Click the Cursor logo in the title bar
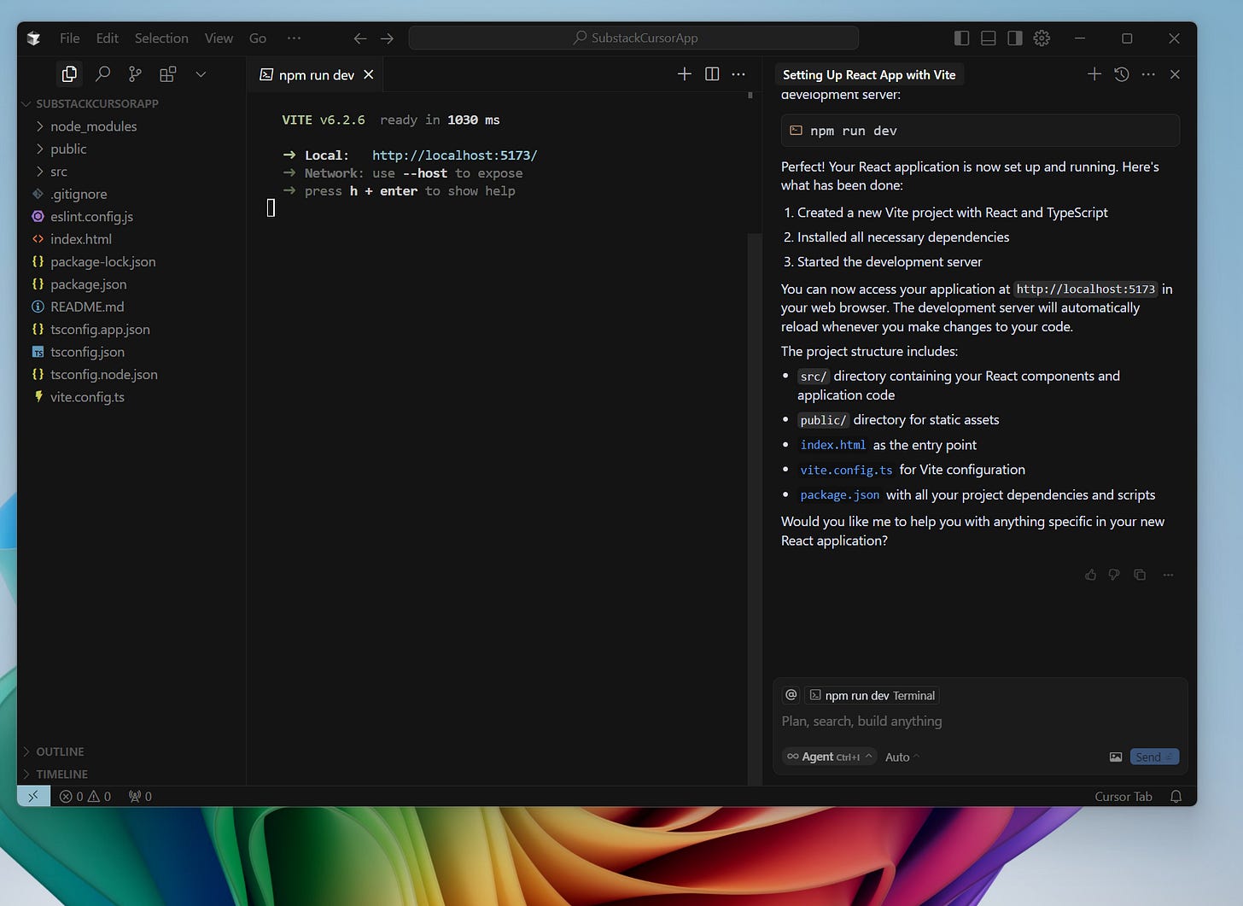Viewport: 1243px width, 906px height. (x=33, y=38)
